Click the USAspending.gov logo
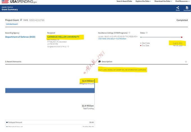 [19, 2]
